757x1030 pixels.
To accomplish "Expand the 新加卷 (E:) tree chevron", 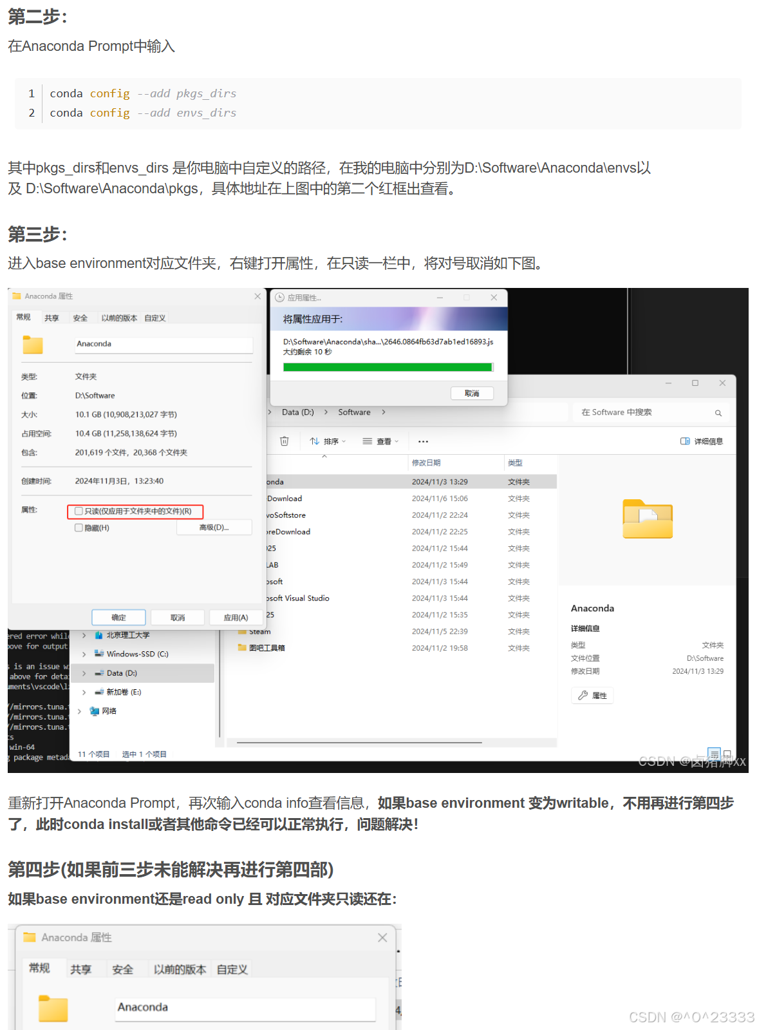I will [x=84, y=692].
